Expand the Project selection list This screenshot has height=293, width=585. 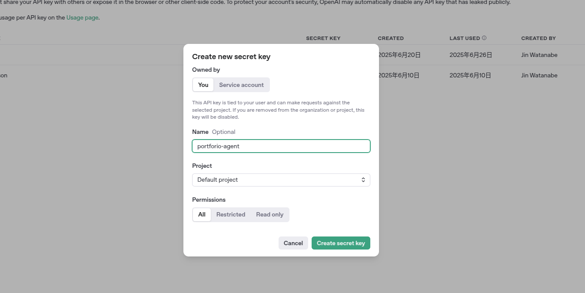tap(281, 180)
